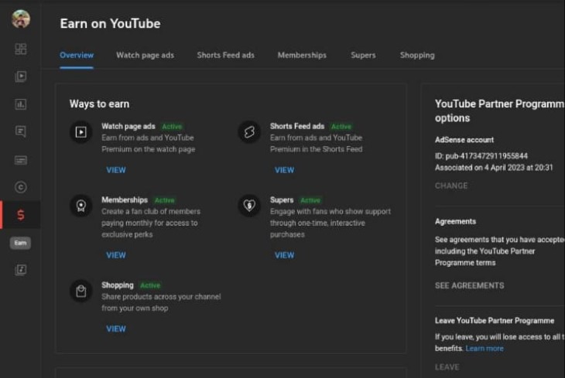The image size is (565, 378).
Task: Open the Audio library sidebar icon
Action: (x=21, y=270)
